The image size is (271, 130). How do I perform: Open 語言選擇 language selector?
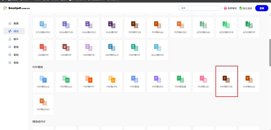(246, 8)
